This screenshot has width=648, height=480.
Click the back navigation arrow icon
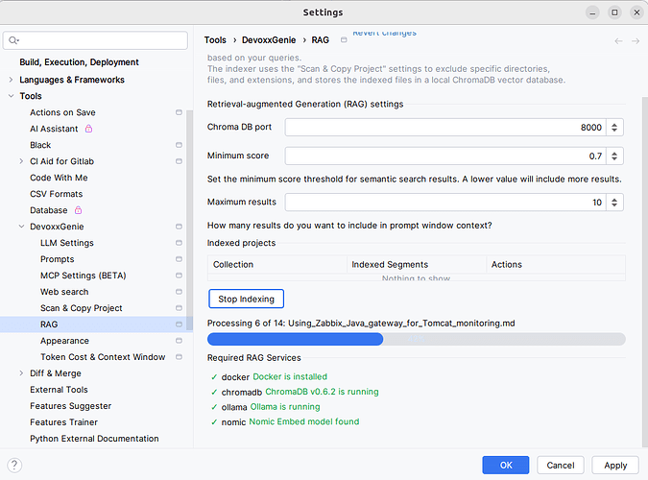point(618,41)
